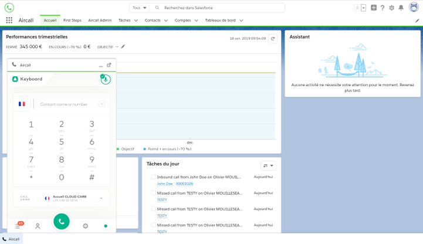The image size is (423, 244).
Task: Open the Tous search scope dropdown
Action: (139, 8)
